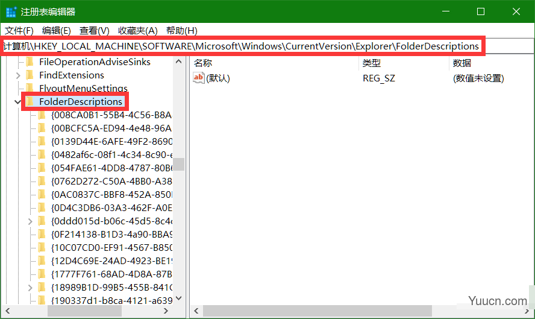
Task: Open the 查看(V) menu
Action: pyautogui.click(x=94, y=31)
